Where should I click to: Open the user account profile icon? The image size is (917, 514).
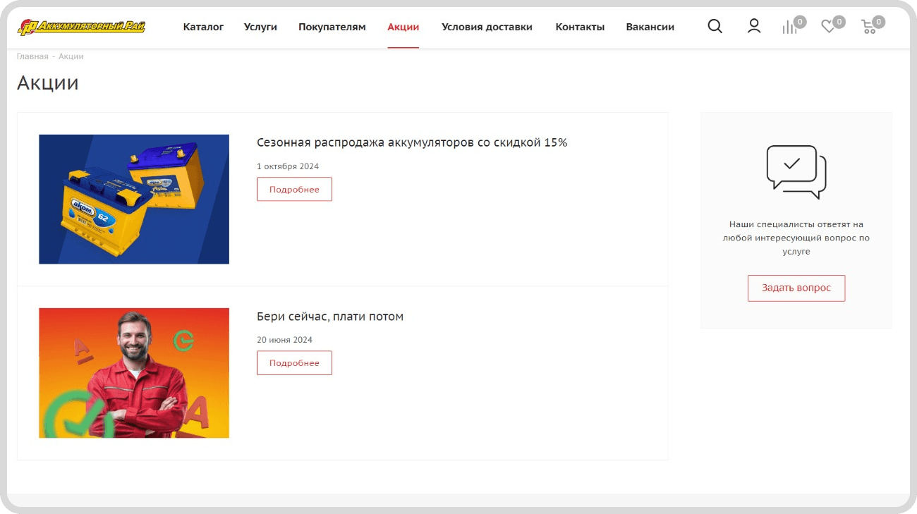tap(754, 27)
